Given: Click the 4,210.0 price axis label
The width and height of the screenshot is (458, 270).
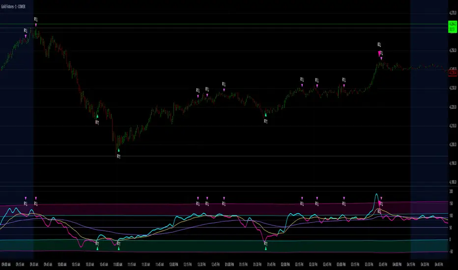Looking at the screenshot, I should click(453, 126).
